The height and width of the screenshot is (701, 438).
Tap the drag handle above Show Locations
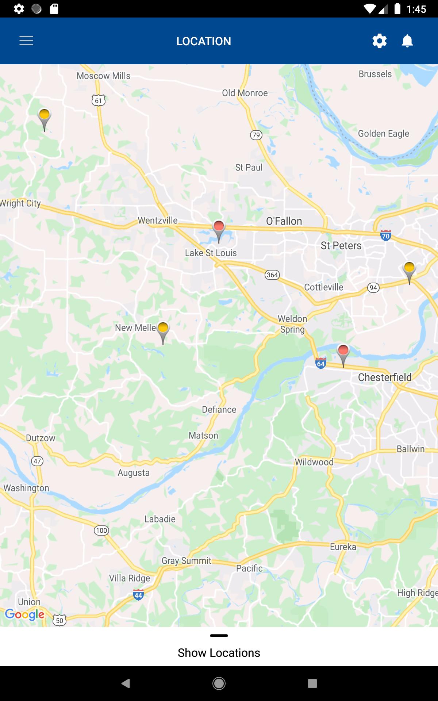(x=219, y=636)
